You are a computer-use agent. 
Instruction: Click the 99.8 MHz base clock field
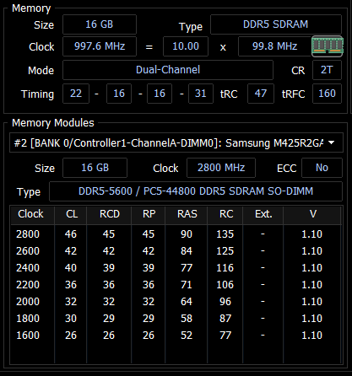tap(275, 46)
